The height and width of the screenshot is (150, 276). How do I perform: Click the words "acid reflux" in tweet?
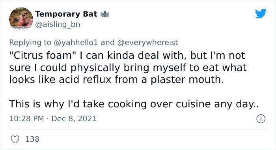(x=85, y=79)
